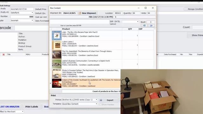This screenshot has height=114, width=203.
Task: Open the EXP. DATE dropdown
Action: (138, 22)
